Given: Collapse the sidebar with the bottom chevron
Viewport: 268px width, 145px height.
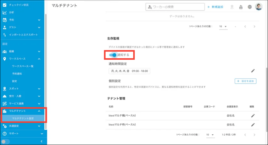Looking at the screenshot, I should [x=42, y=142].
